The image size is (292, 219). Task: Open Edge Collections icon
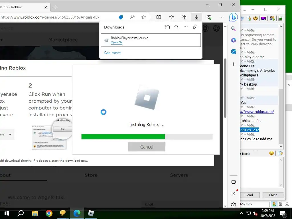tap(184, 17)
